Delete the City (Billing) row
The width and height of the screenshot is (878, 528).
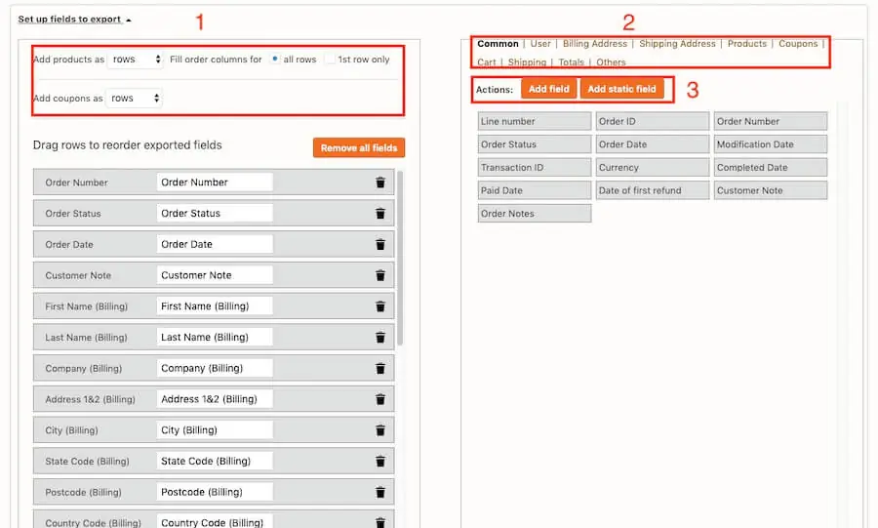point(380,430)
